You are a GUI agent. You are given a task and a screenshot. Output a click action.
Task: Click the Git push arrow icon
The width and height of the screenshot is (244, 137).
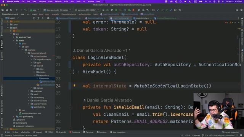[167, 10]
